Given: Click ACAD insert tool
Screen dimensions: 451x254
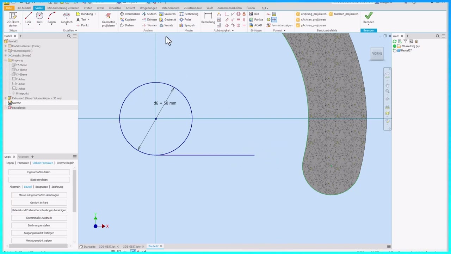Looking at the screenshot, I should pyautogui.click(x=255, y=25).
